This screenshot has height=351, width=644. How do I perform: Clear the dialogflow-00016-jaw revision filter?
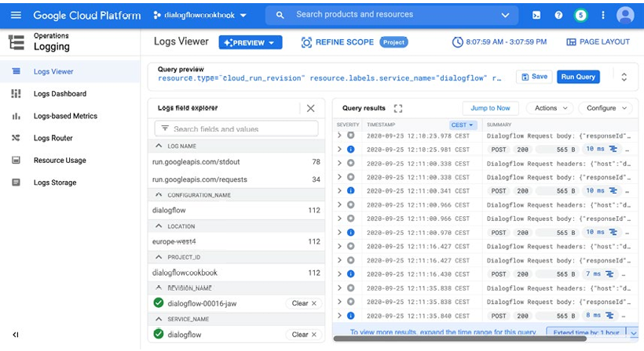(x=304, y=303)
